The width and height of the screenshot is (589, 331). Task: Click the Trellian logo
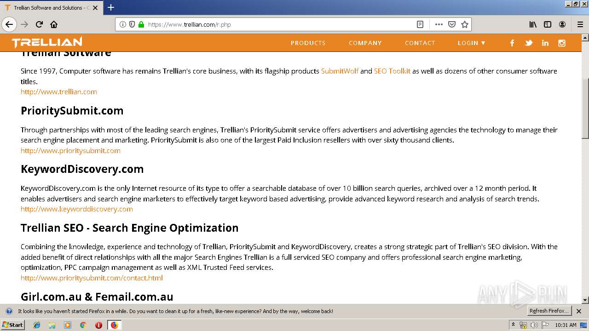coord(47,42)
